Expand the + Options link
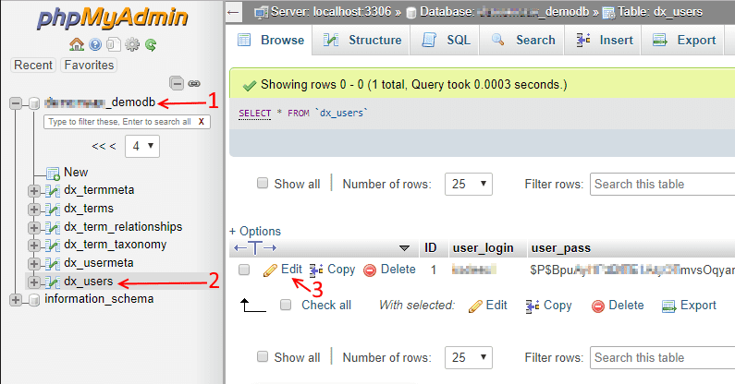 coord(255,232)
